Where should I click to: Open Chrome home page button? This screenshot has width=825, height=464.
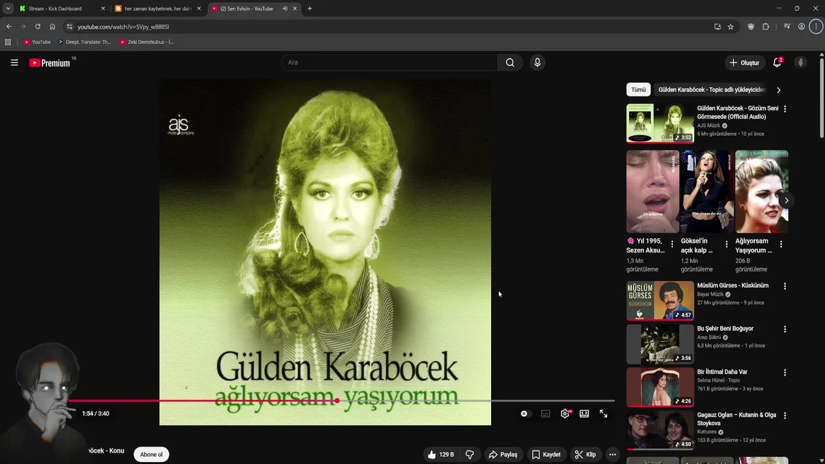point(52,26)
